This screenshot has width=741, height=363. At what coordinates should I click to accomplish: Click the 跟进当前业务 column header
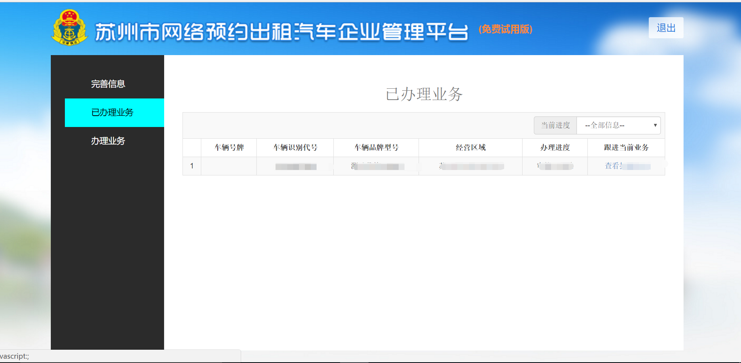point(626,148)
